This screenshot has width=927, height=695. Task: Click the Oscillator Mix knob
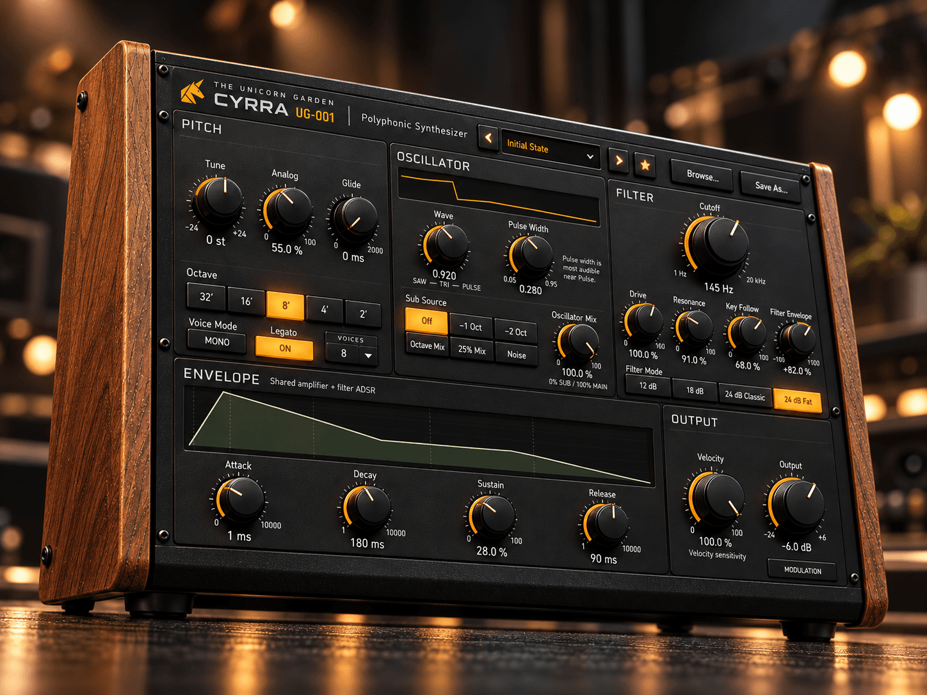click(x=578, y=342)
